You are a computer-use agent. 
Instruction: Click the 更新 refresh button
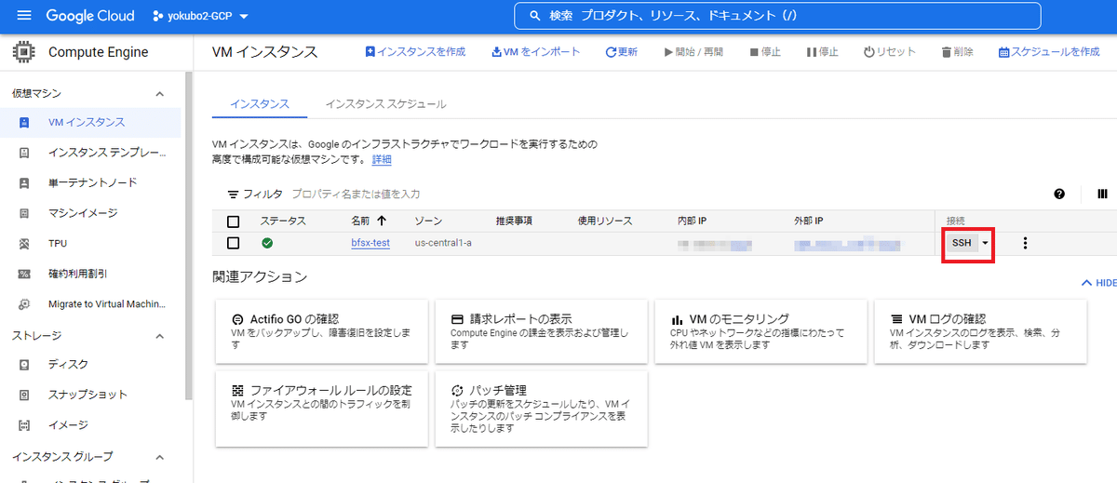(621, 52)
